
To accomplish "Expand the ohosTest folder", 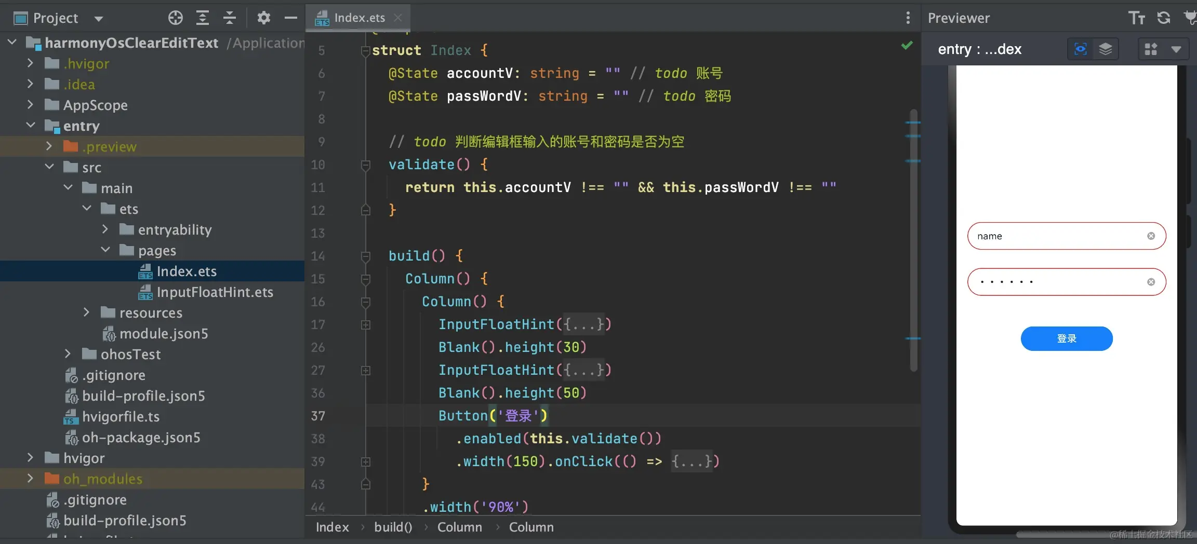I will pyautogui.click(x=68, y=353).
